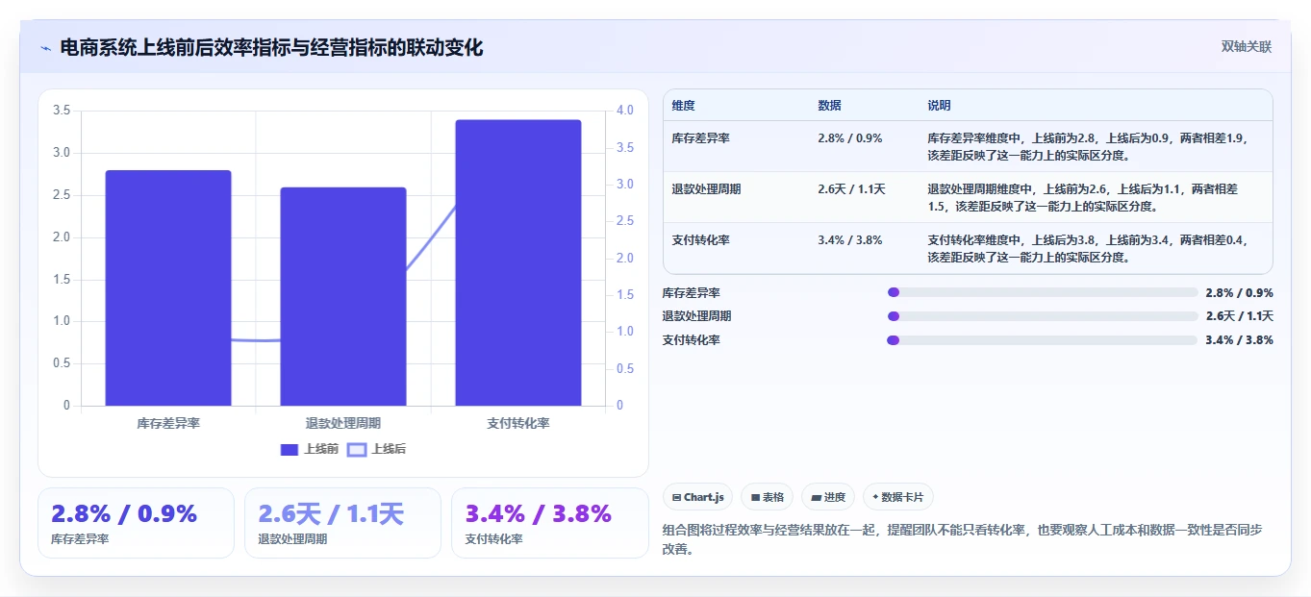Click the 库存差异率 bar in the chart

click(x=168, y=287)
